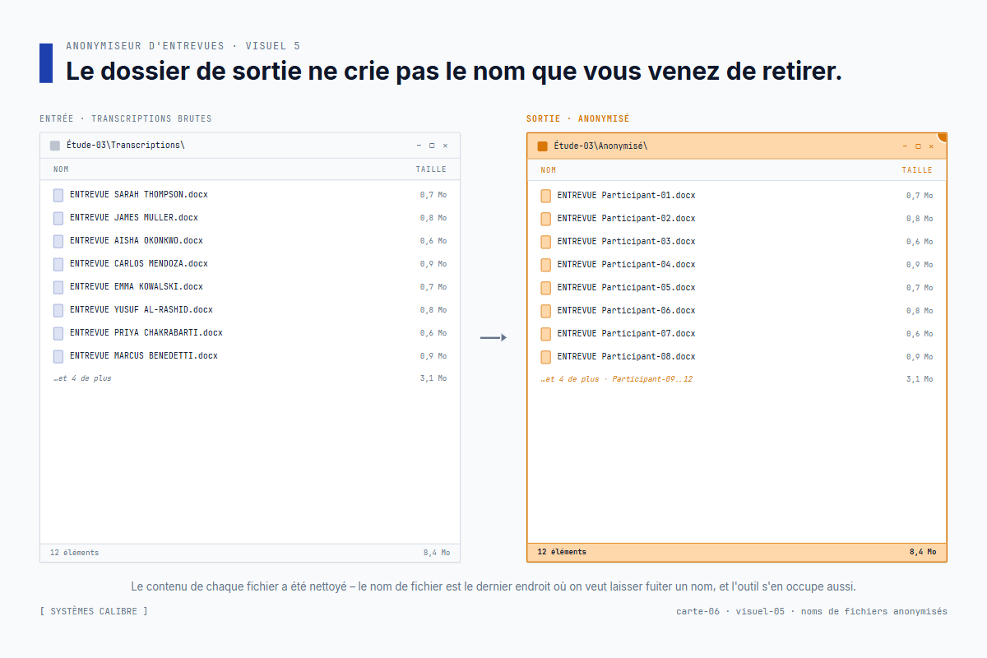The width and height of the screenshot is (987, 658).
Task: Click the folder icon on Étude-03\Transcriptions\ title bar
Action: (54, 145)
